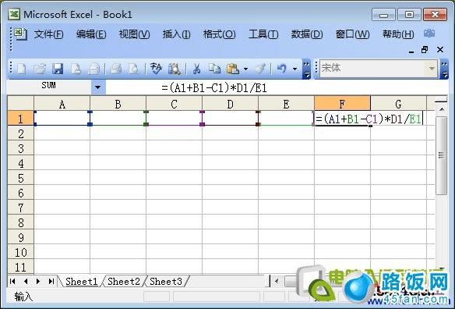Close workbook with the inner X button
Viewport: 455px width, 309px height.
click(x=440, y=50)
